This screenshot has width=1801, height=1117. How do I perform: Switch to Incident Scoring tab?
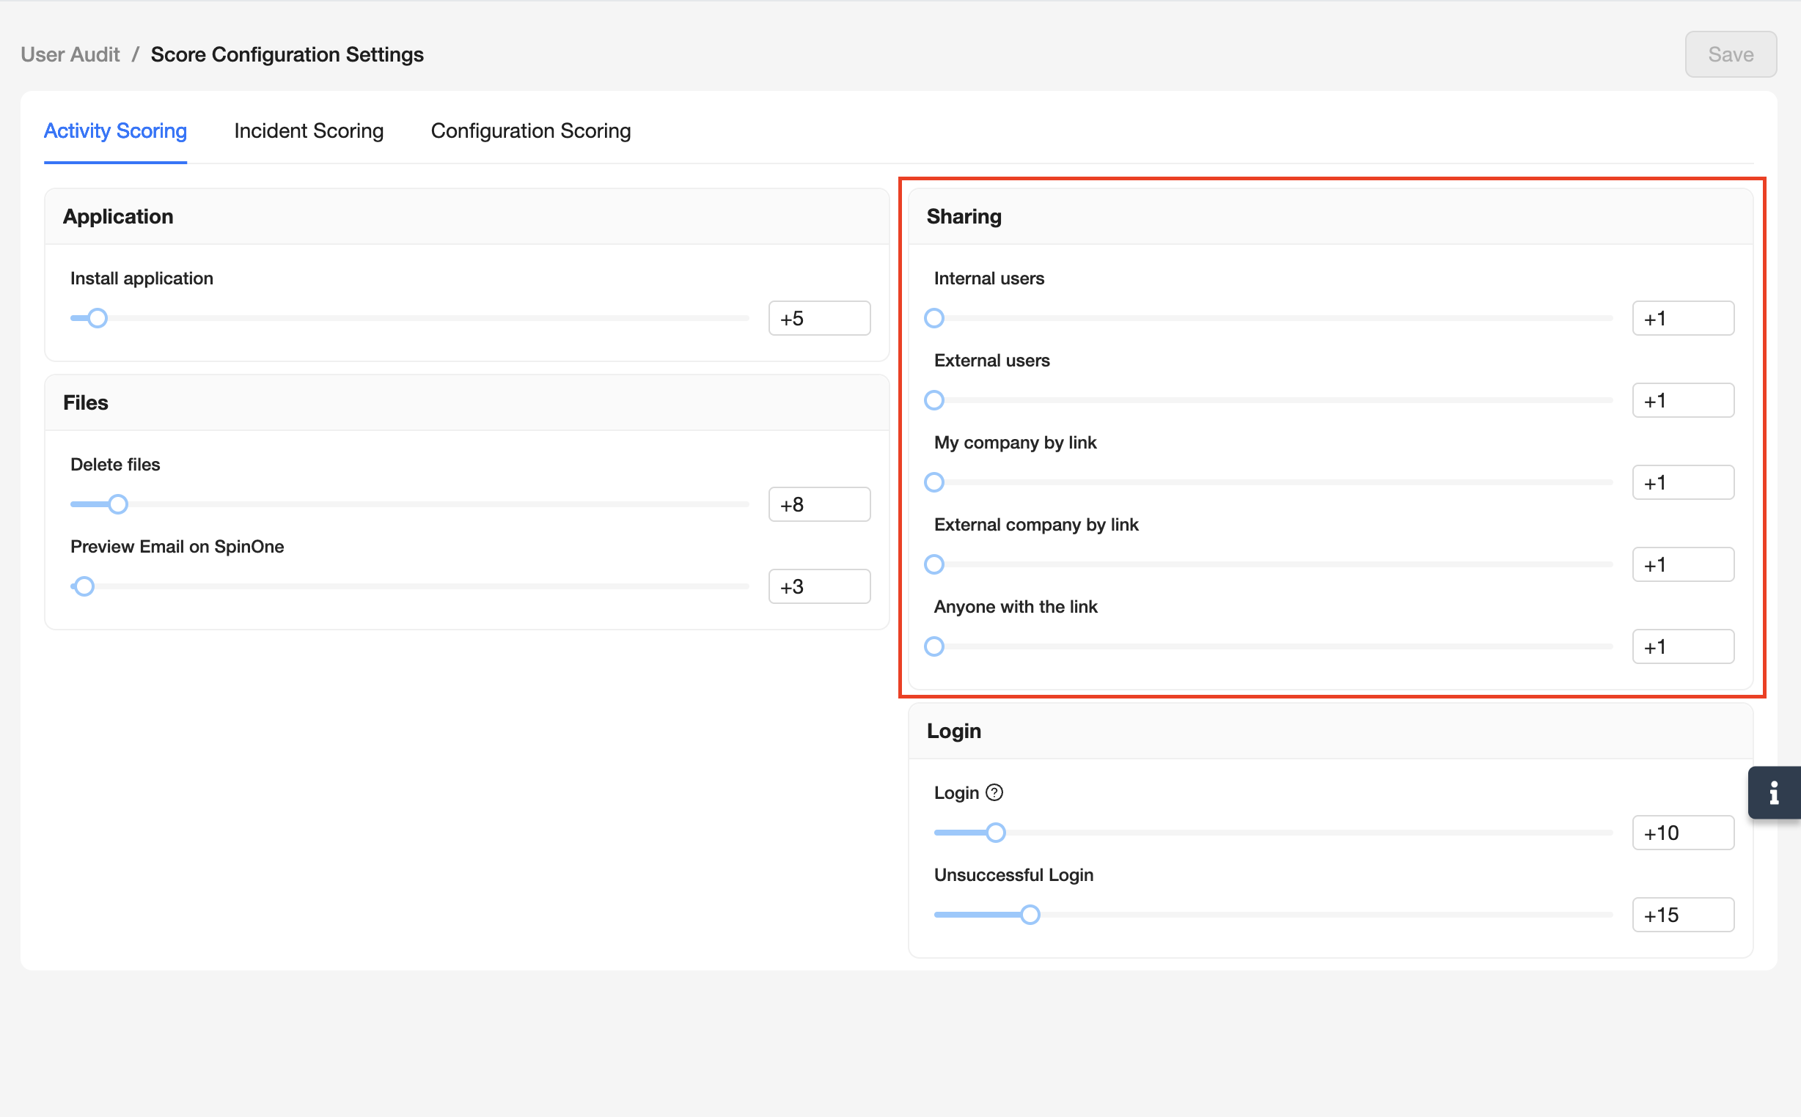point(308,130)
